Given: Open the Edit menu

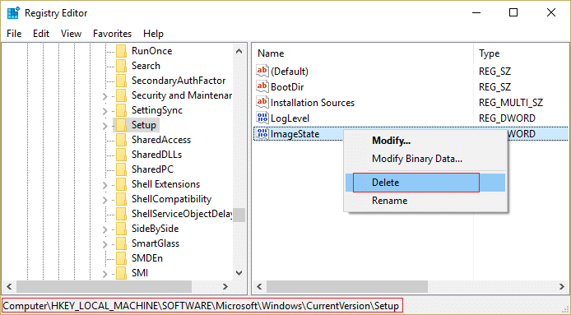Looking at the screenshot, I should [x=41, y=34].
